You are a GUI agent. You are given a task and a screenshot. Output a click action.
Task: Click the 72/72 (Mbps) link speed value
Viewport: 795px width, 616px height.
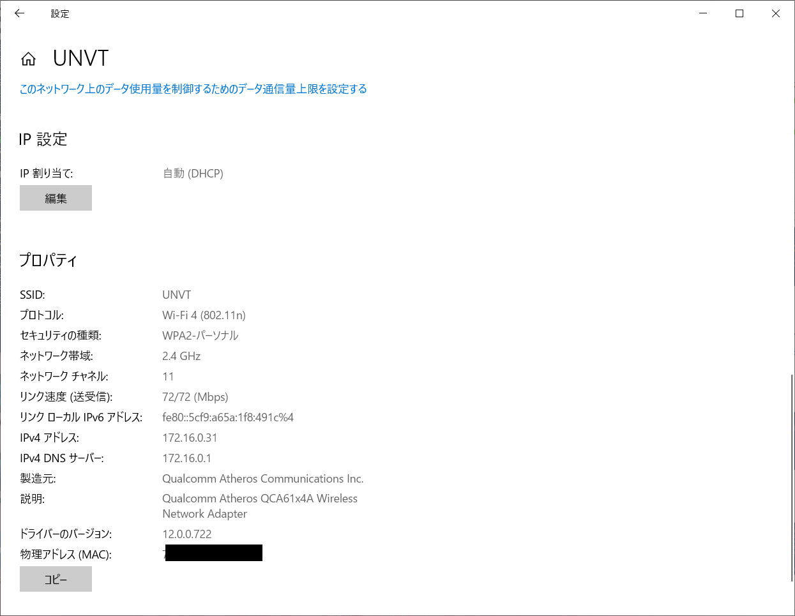195,397
